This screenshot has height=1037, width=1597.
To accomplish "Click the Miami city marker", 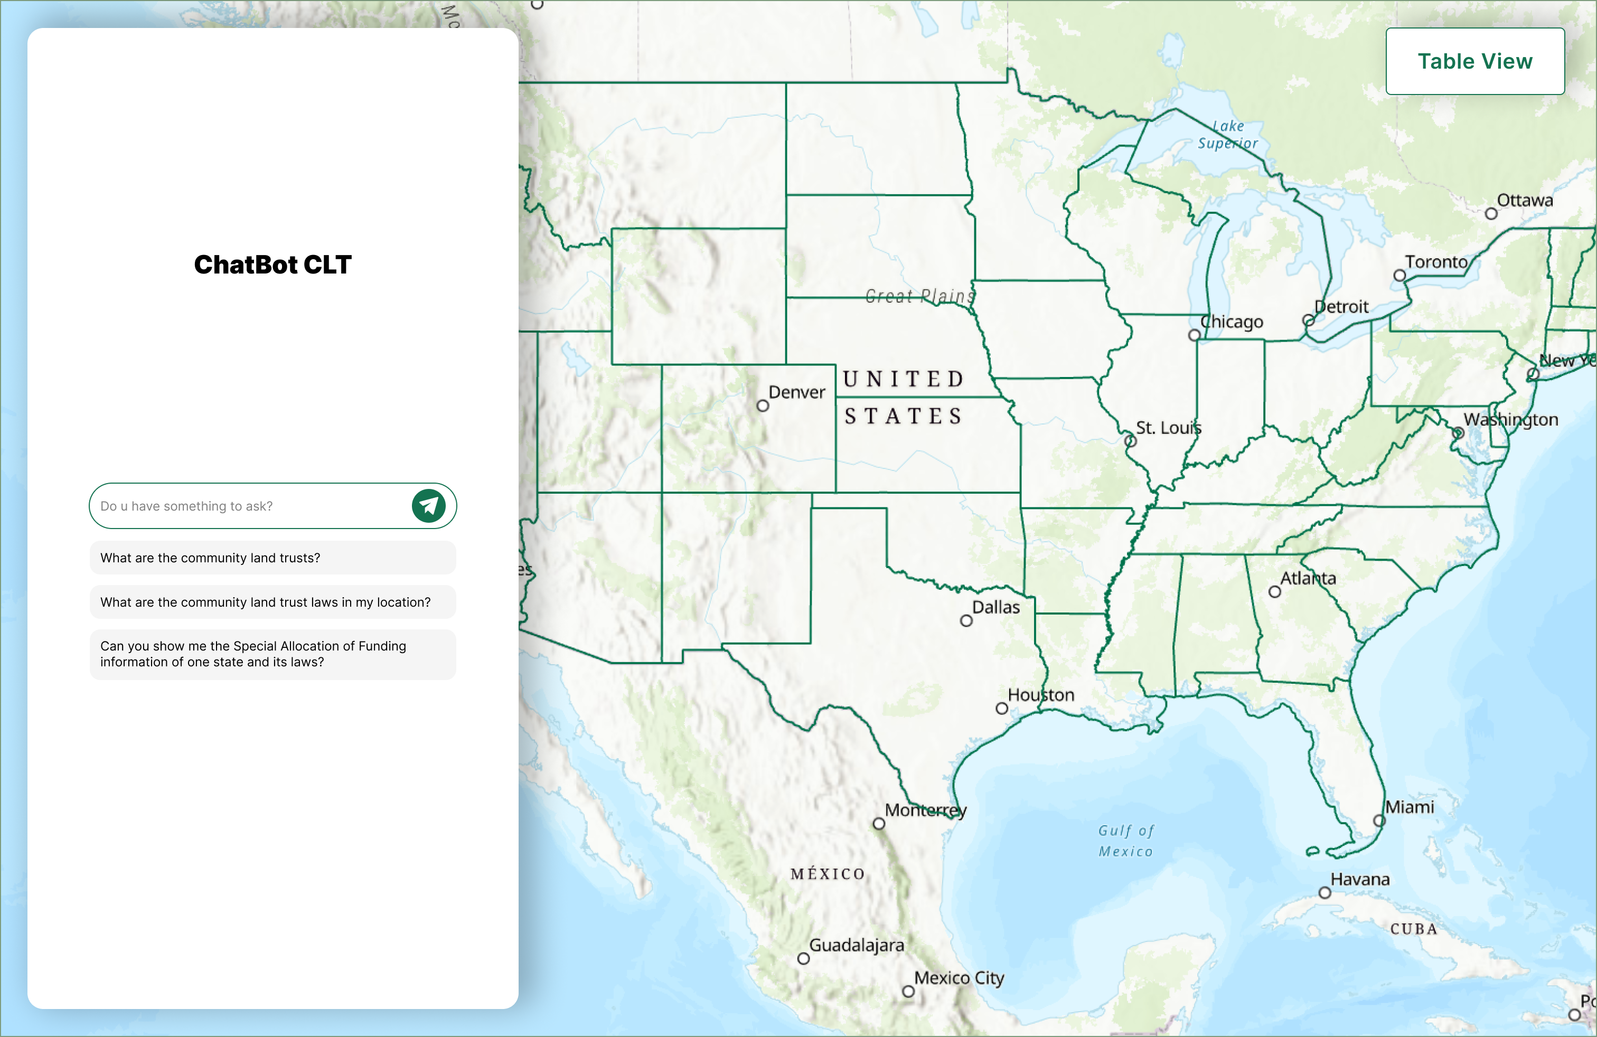I will point(1379,821).
